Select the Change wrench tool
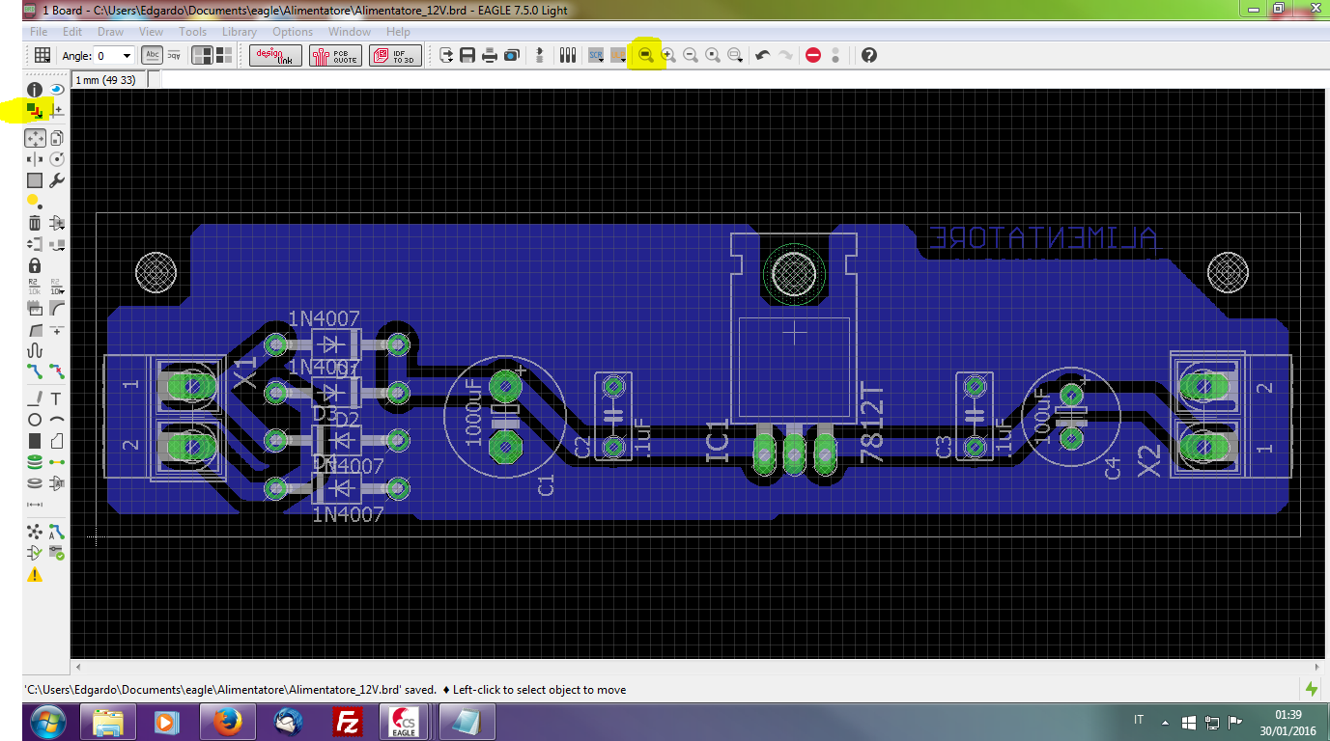The image size is (1330, 741). point(57,180)
